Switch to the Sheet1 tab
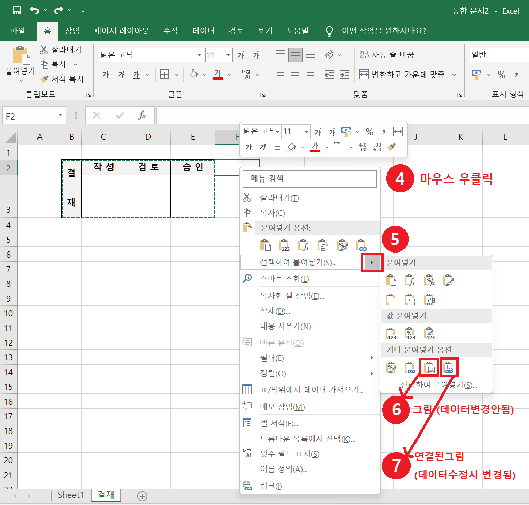 [x=70, y=495]
